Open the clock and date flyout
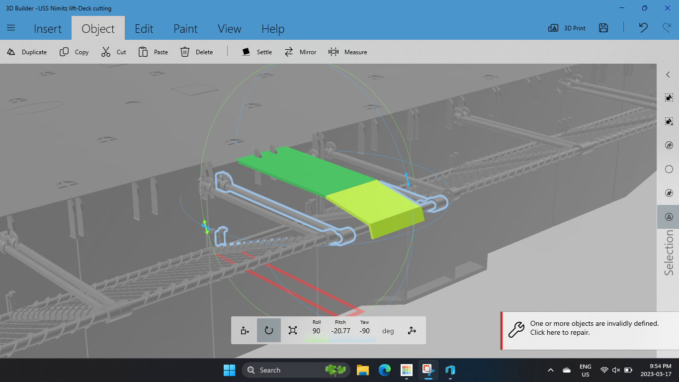Viewport: 679px width, 382px height. [656, 370]
